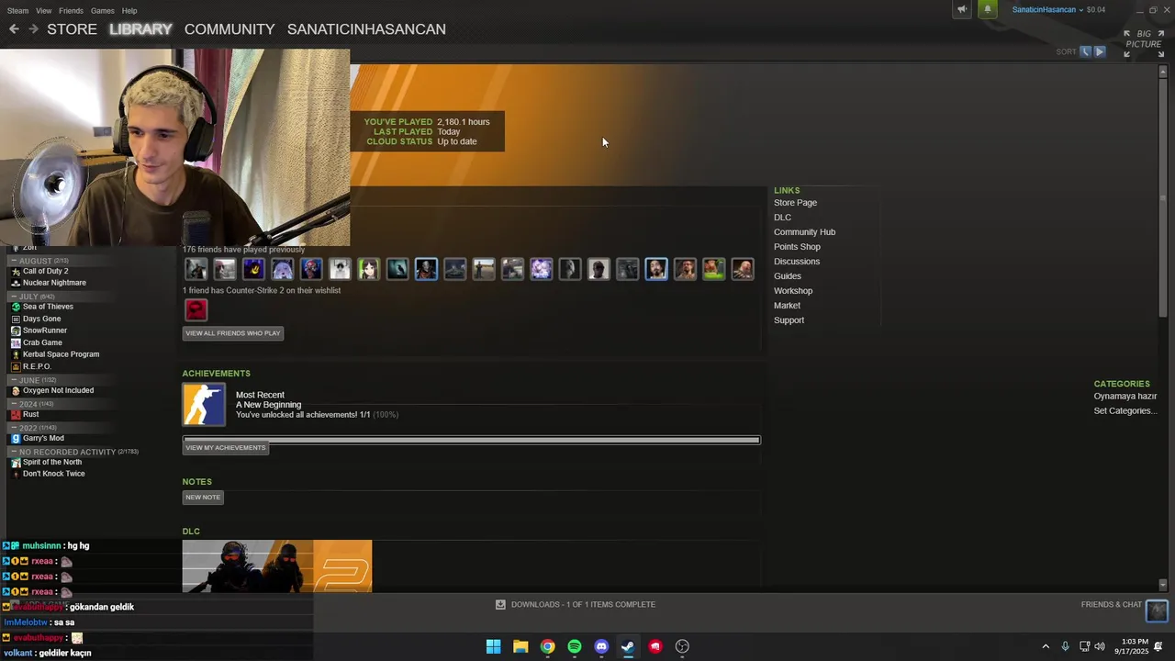The height and width of the screenshot is (661, 1175).
Task: Switch to the COMMUNITY tab
Action: 229,29
